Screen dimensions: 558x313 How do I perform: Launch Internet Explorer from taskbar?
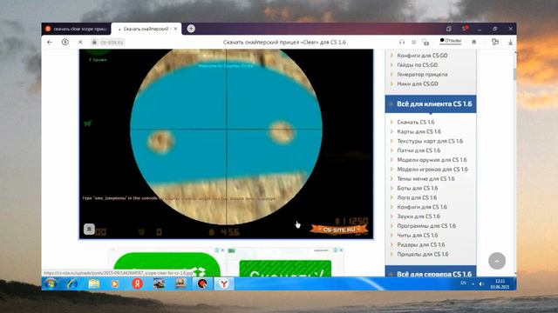coord(72,284)
